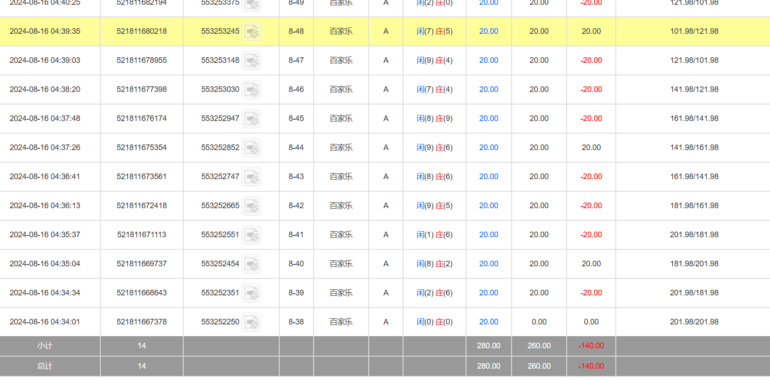Click video icon next to 553252250

[x=251, y=322]
